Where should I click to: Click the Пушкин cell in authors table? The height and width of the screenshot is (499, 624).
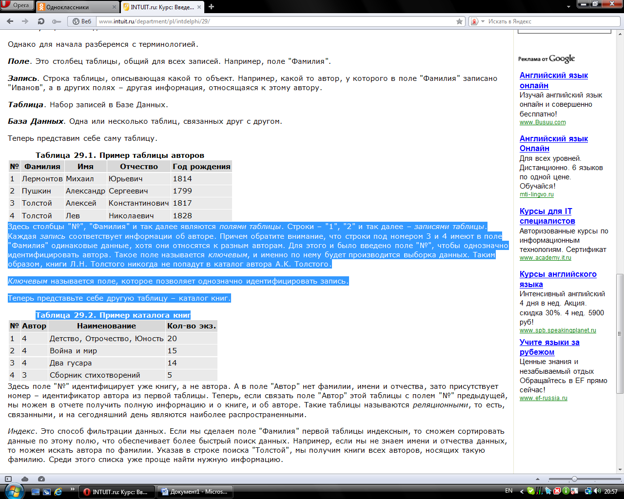(x=42, y=191)
